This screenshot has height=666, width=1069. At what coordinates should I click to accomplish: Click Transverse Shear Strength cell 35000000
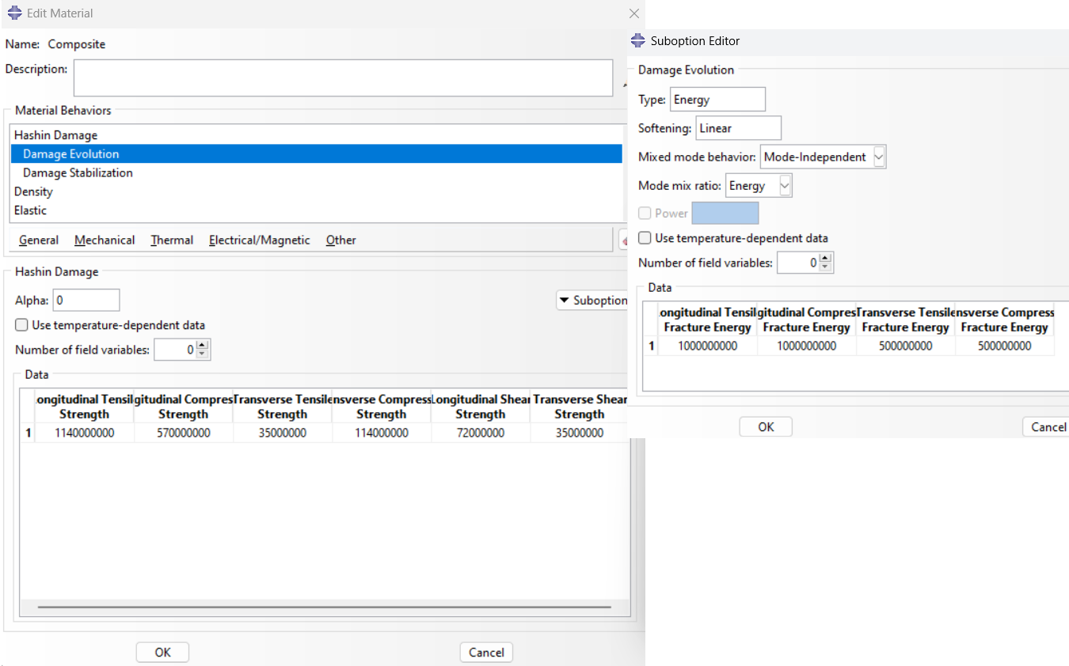tap(580, 433)
